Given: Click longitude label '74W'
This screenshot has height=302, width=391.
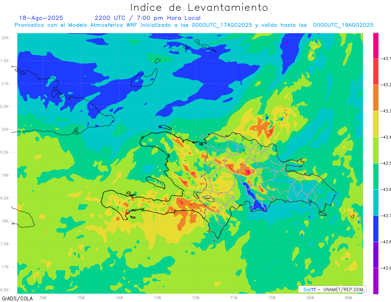Looking at the screenshot, I should [x=119, y=298].
